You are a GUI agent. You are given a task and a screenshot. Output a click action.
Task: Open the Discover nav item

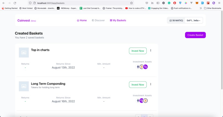click(98, 20)
